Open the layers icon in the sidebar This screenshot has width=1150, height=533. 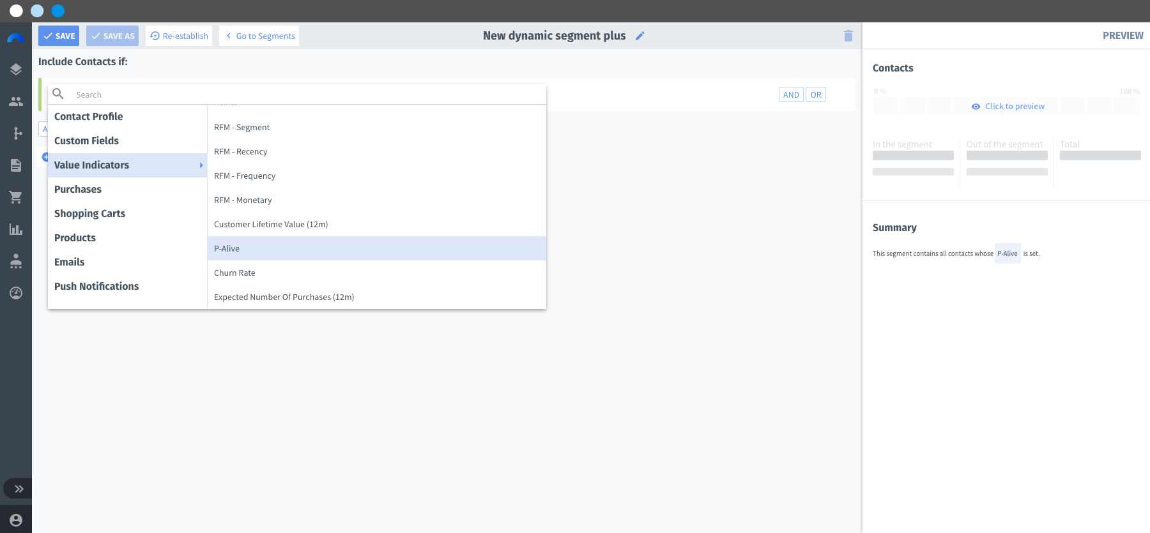click(16, 70)
